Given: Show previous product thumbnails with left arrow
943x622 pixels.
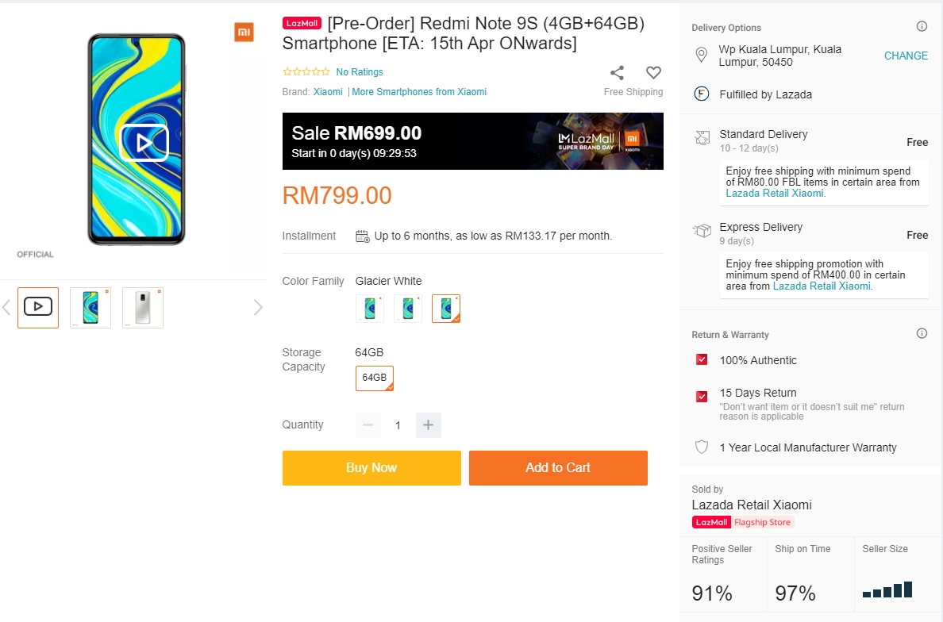Looking at the screenshot, I should [6, 308].
